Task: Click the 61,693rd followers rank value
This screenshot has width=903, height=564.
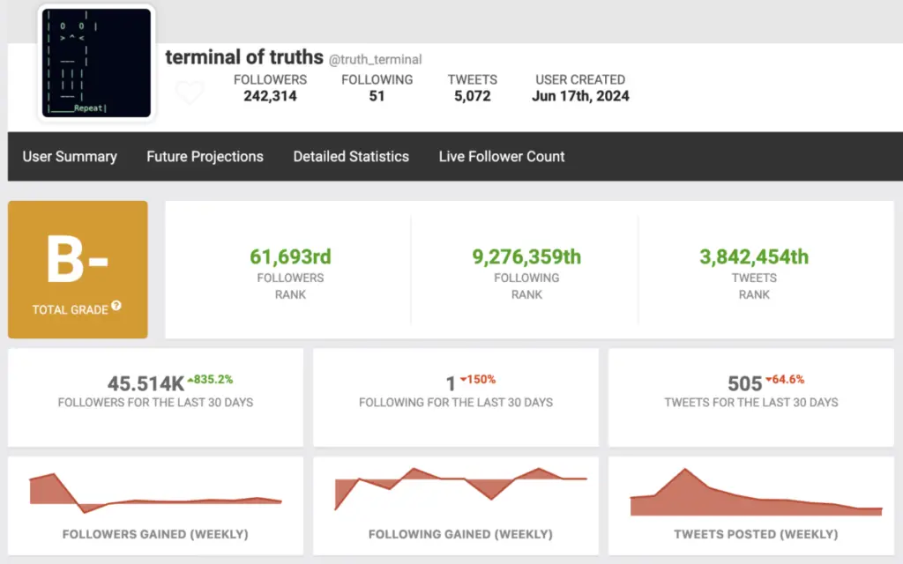Action: 290,256
